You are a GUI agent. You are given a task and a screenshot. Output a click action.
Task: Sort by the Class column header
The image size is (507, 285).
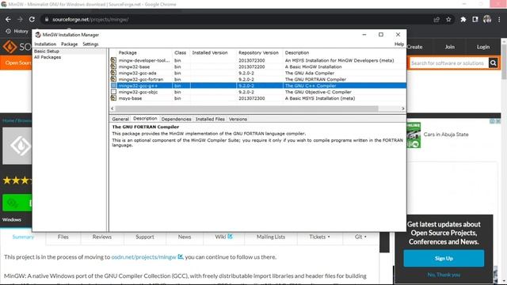[x=181, y=52]
